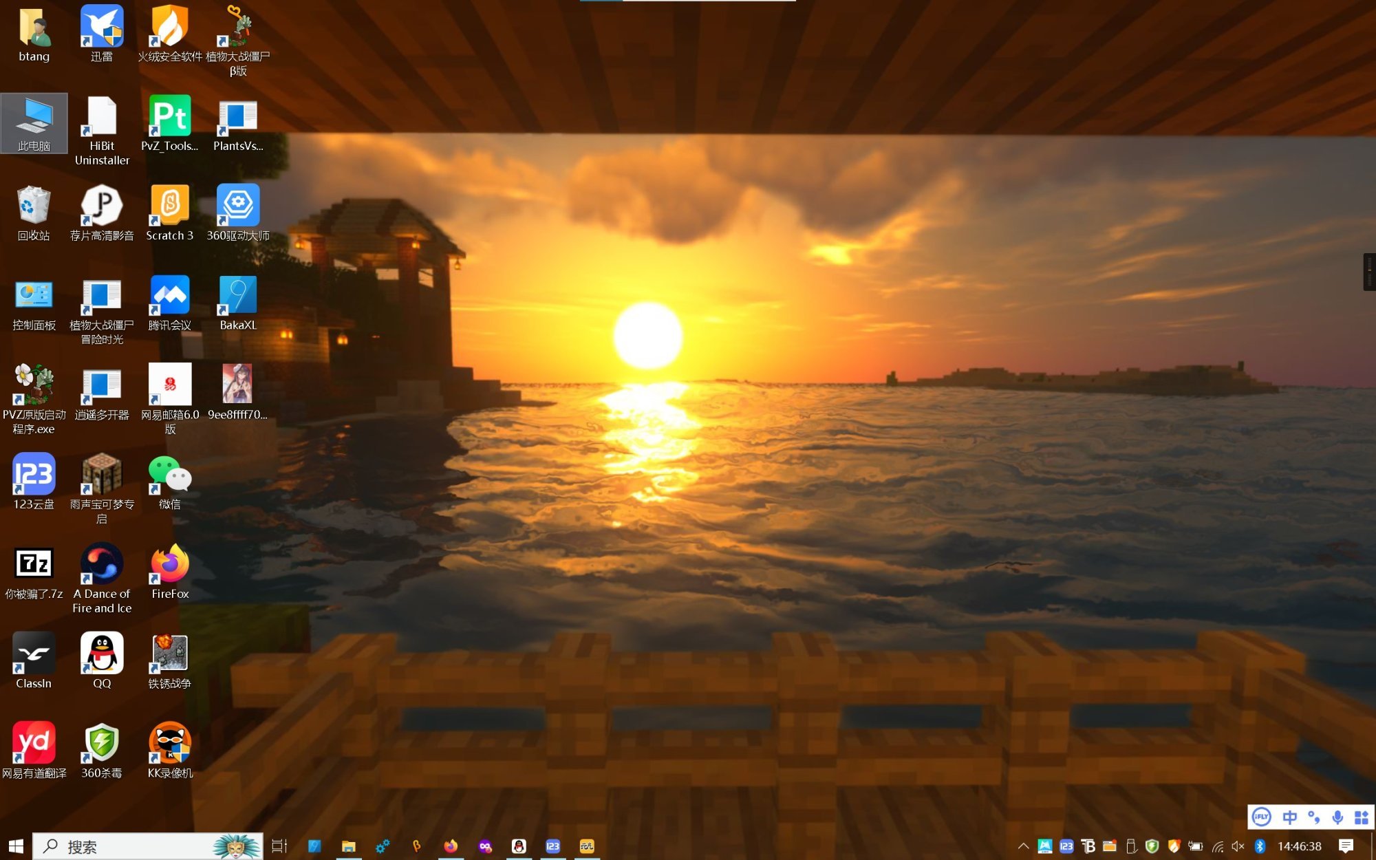Open the 123云盘 system tray icon

click(x=1066, y=846)
